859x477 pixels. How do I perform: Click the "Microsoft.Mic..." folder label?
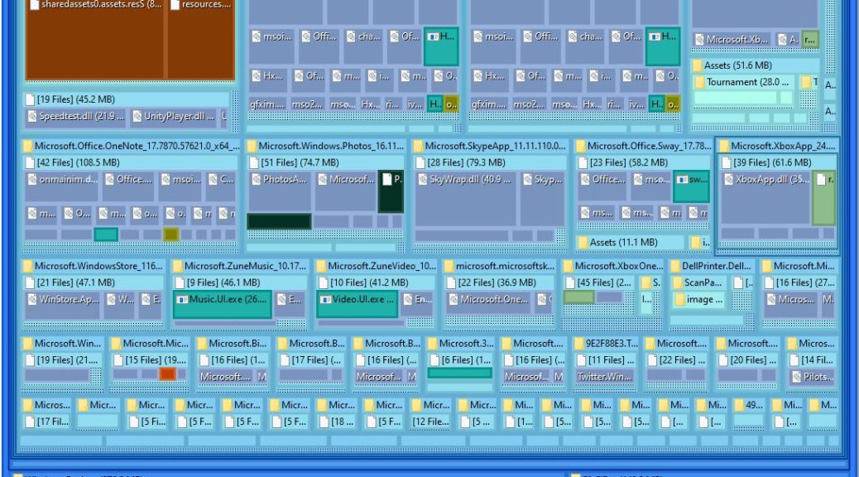pos(156,344)
